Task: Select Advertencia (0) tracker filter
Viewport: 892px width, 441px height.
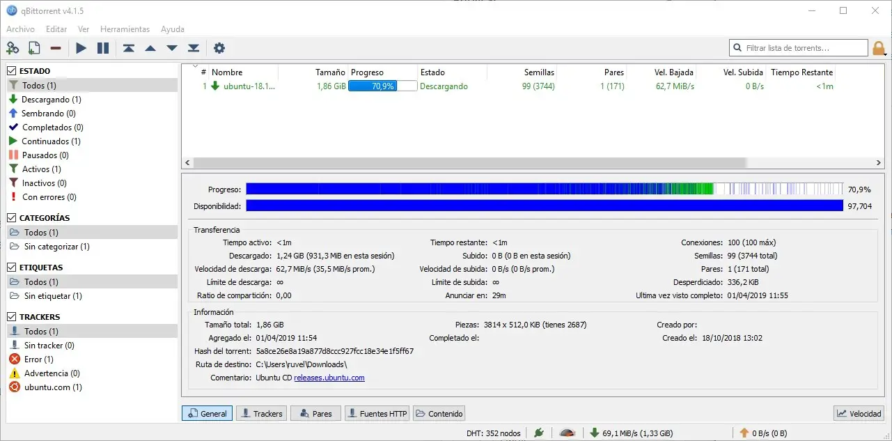Action: (92, 373)
